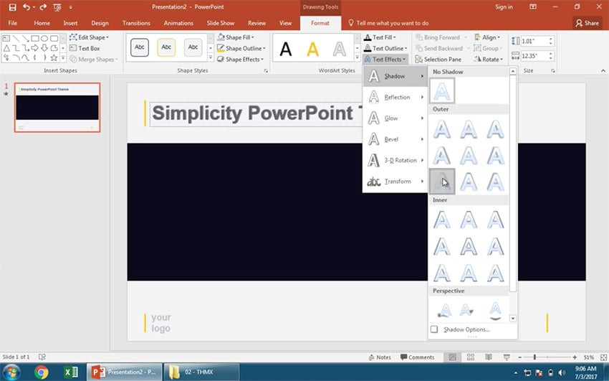Switch to the Transitions tab
Viewport: 609px width, 381px height.
click(x=136, y=23)
